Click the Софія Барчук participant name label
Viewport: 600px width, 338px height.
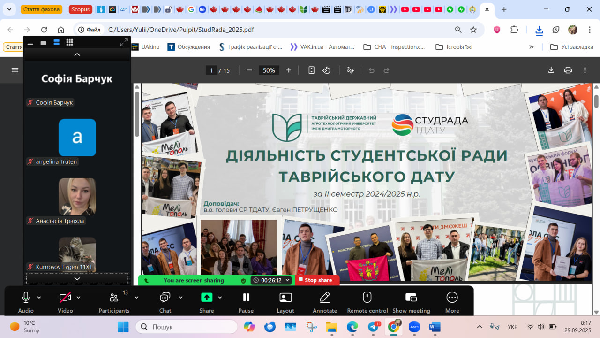pos(50,102)
